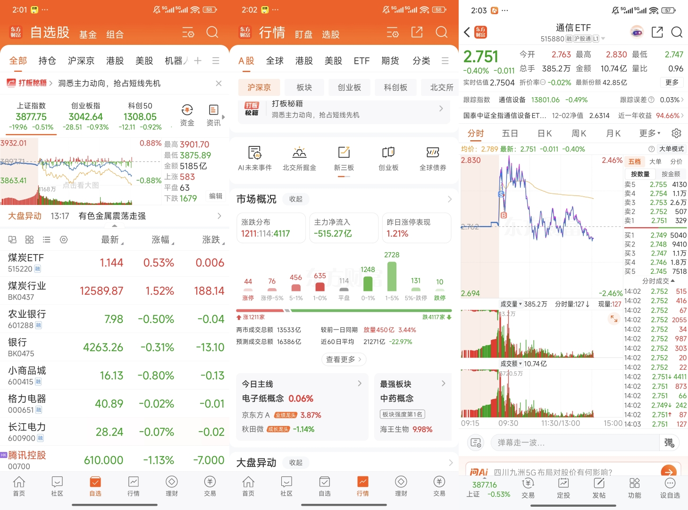Open 大盘异动 news link in 自选股
The height and width of the screenshot is (510, 688).
click(115, 216)
